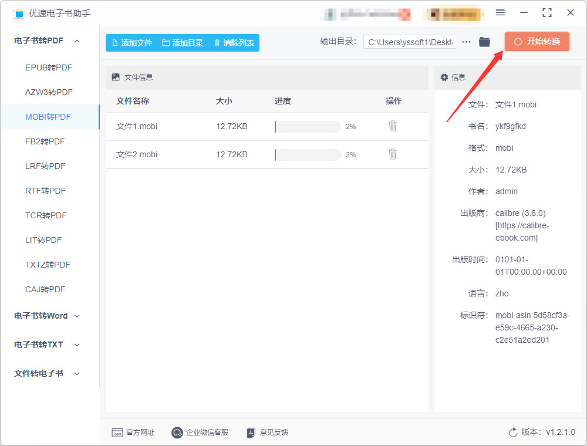This screenshot has height=446, width=587.
Task: Click the 进度 column header
Action: [x=283, y=101]
